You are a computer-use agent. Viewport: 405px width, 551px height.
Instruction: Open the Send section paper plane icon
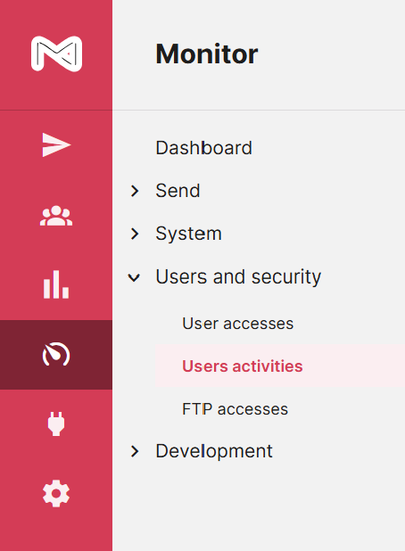56,144
